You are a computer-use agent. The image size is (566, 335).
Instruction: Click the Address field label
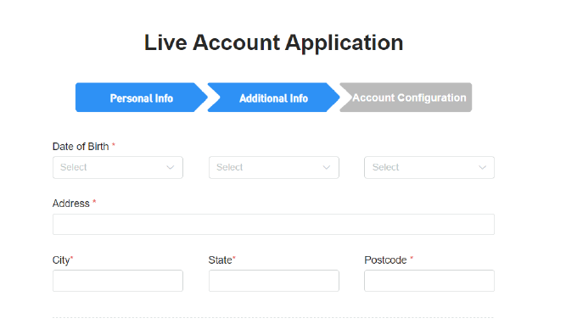(x=71, y=204)
